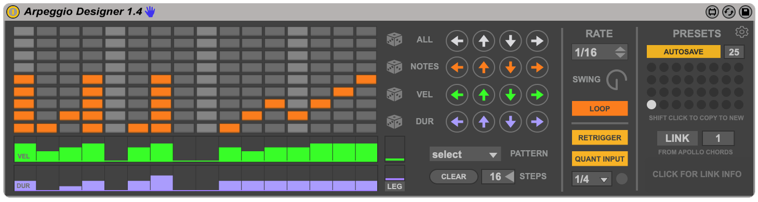Toggle the device power button

coord(14,11)
